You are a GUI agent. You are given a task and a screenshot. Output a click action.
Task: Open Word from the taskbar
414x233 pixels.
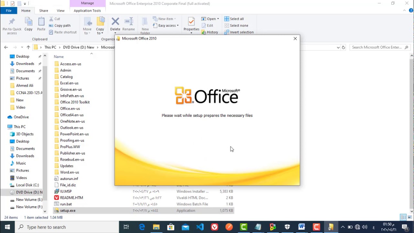(x=302, y=227)
